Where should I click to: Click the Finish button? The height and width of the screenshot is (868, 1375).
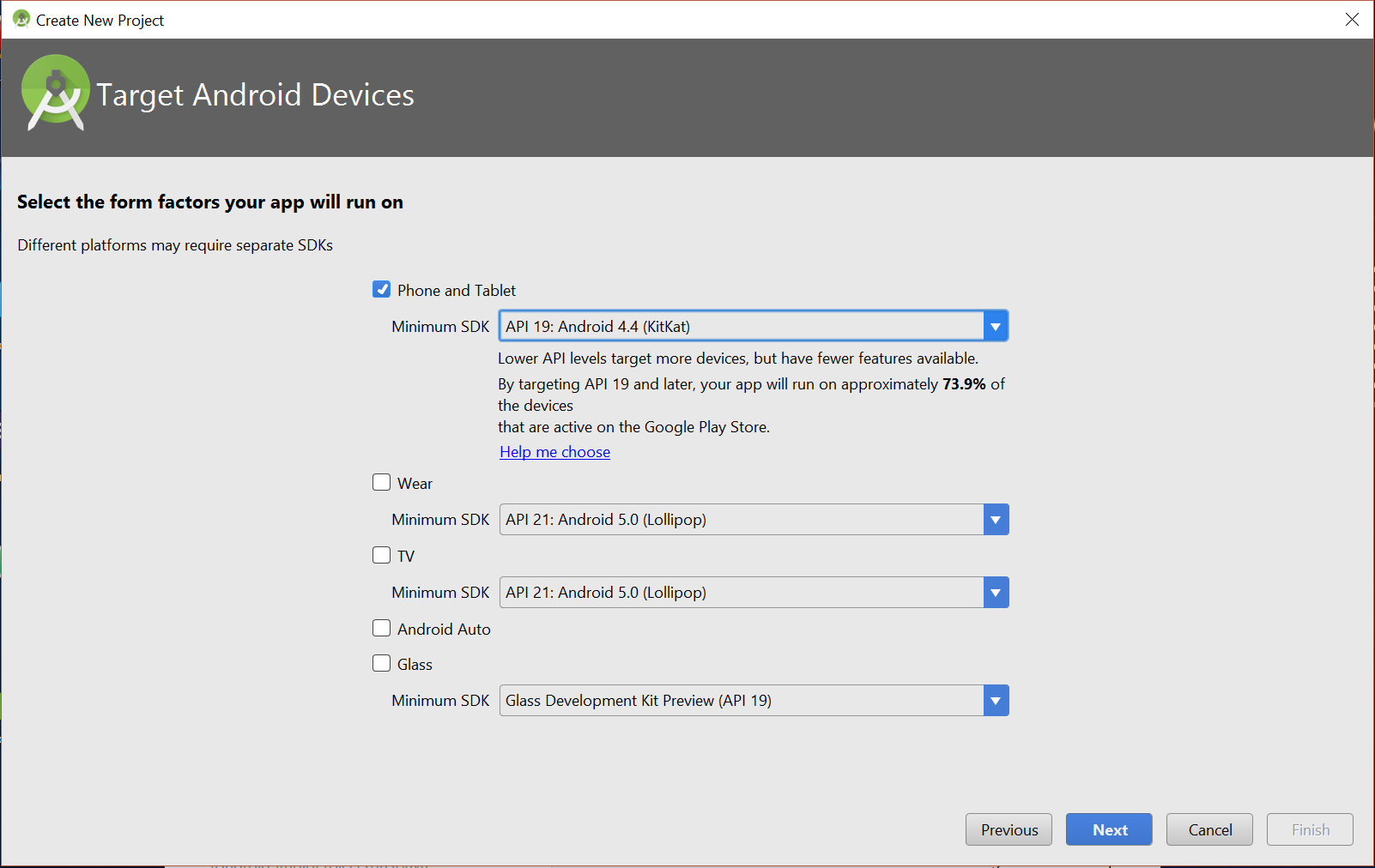[1309, 829]
